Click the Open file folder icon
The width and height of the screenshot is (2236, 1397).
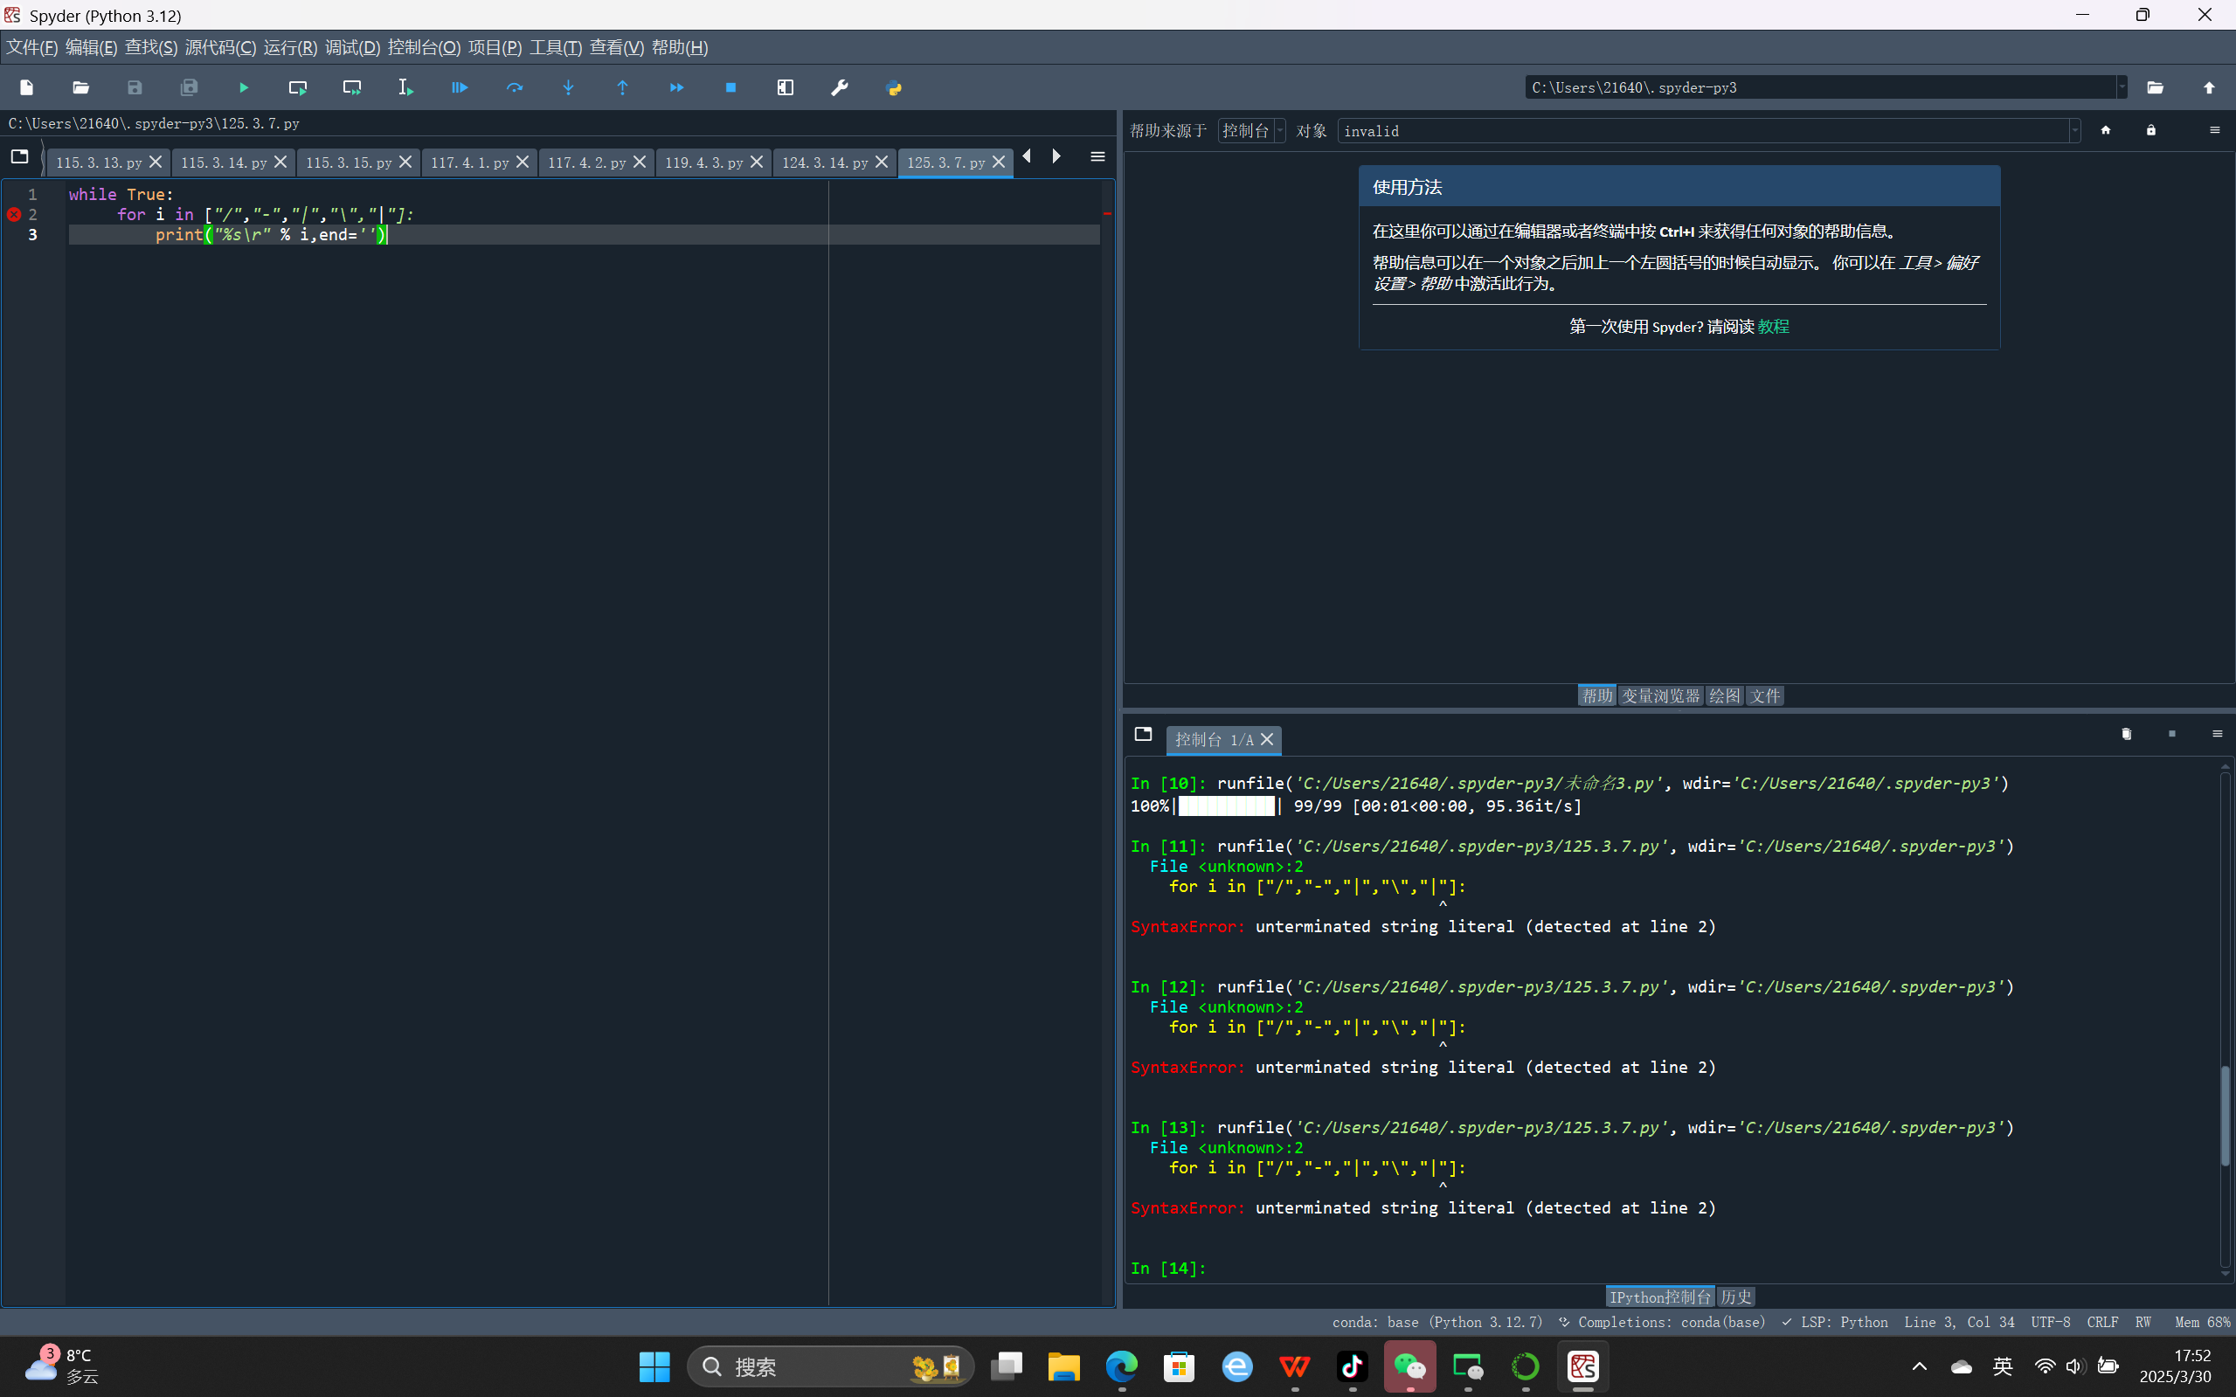coord(80,87)
